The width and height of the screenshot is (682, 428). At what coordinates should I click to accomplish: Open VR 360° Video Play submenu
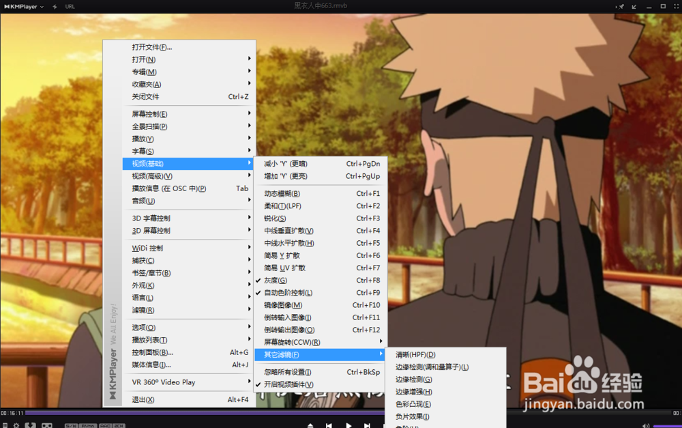point(189,382)
